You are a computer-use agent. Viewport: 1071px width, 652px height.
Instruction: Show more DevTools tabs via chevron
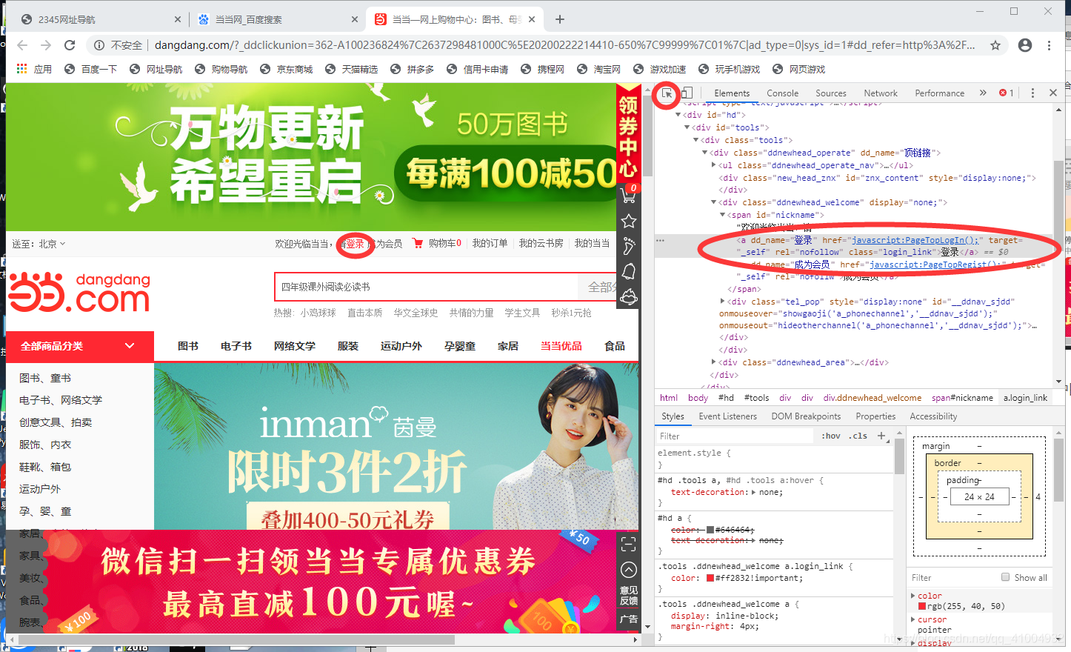[983, 93]
